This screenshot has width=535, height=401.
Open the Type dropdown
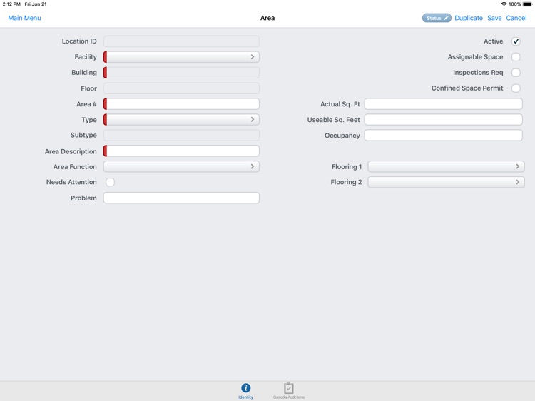tap(181, 120)
